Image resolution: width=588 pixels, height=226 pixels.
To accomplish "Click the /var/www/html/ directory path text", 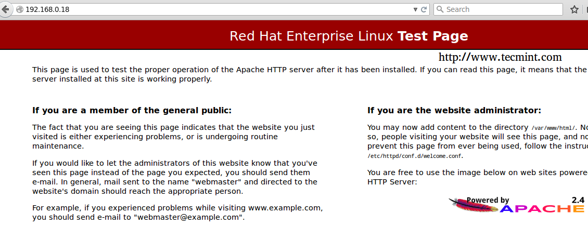I will point(553,128).
